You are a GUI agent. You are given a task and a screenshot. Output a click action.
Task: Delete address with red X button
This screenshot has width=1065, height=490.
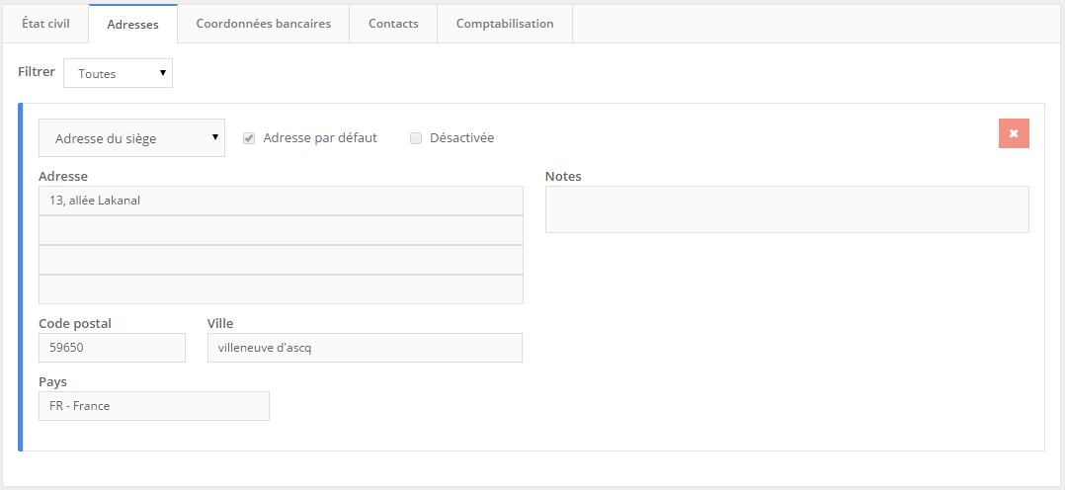tap(1014, 133)
